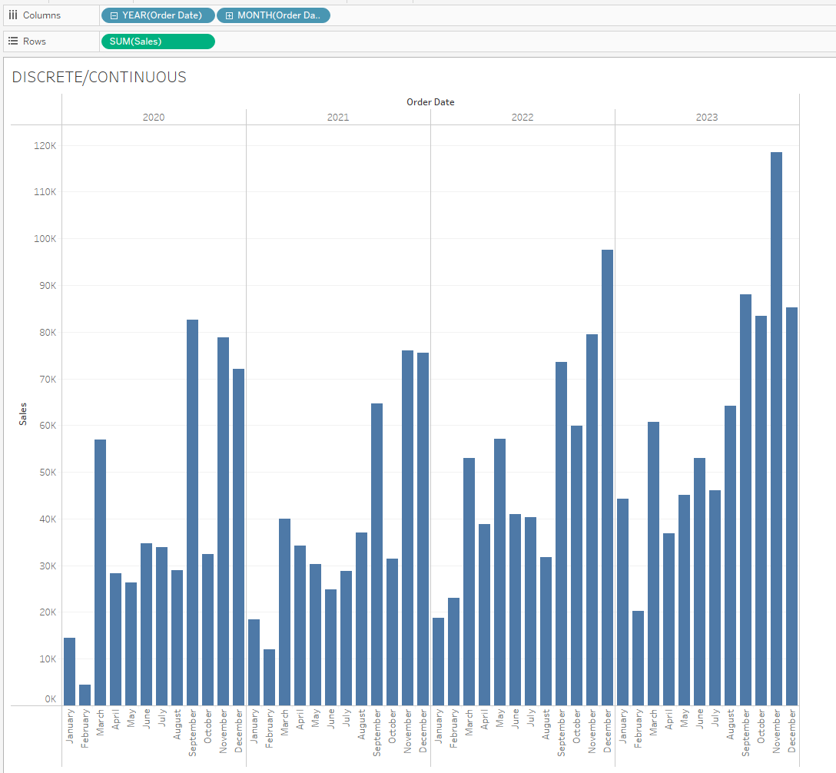
Task: Click the Rows shelf icon
Action: point(12,41)
